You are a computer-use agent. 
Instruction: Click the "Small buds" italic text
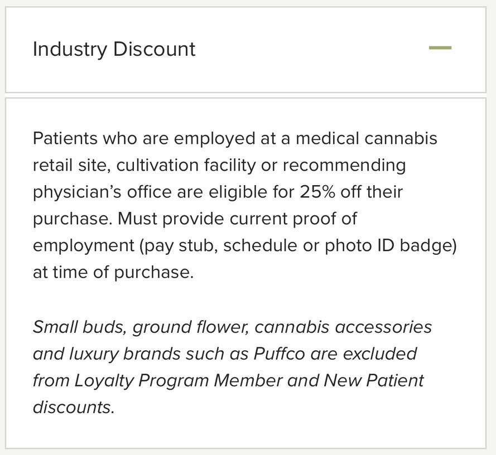point(80,327)
